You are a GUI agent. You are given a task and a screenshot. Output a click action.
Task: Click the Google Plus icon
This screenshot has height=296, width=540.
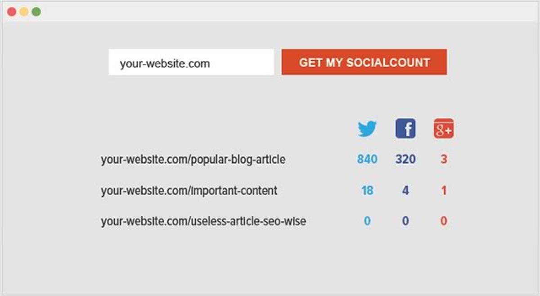[443, 129]
